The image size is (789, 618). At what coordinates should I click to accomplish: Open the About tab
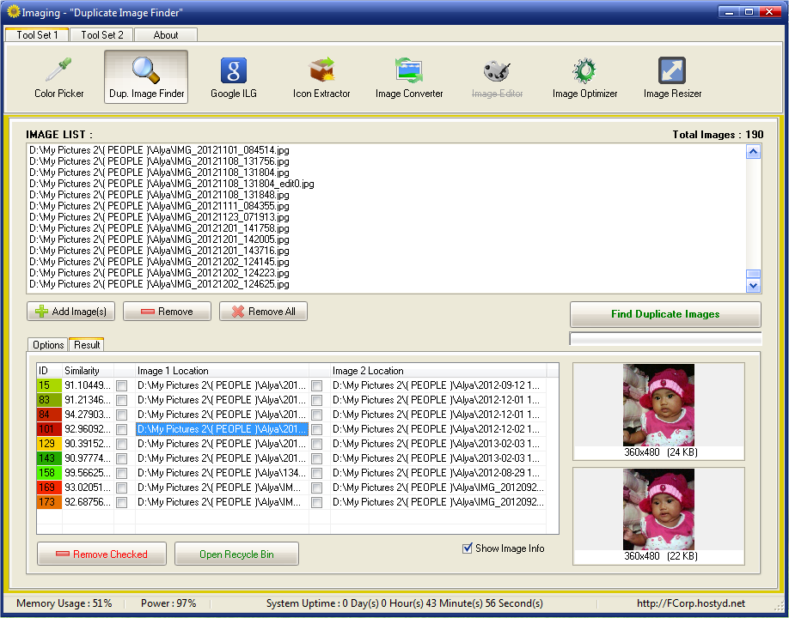point(166,34)
